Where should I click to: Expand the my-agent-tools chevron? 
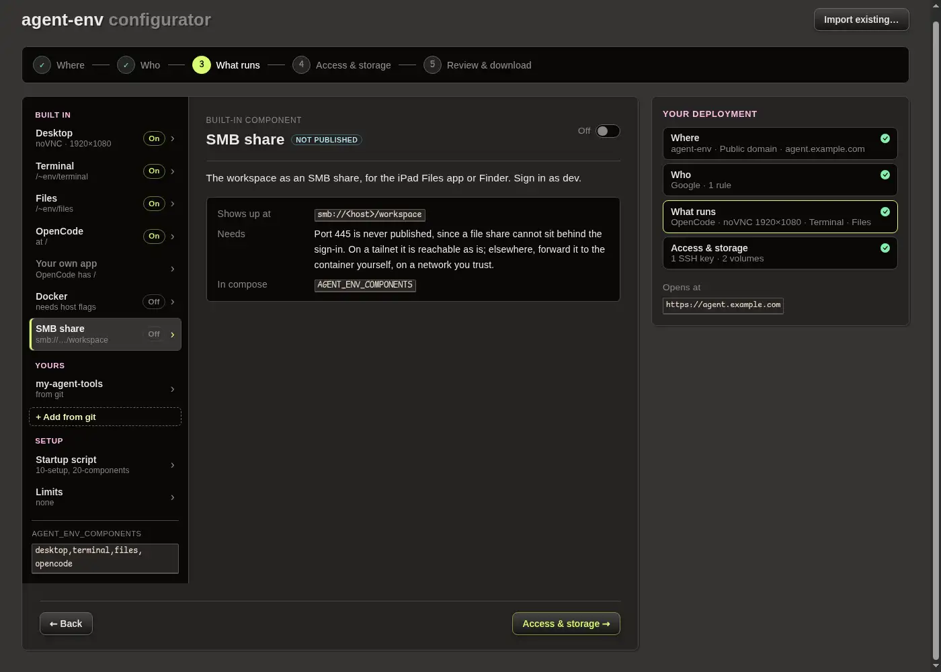173,389
